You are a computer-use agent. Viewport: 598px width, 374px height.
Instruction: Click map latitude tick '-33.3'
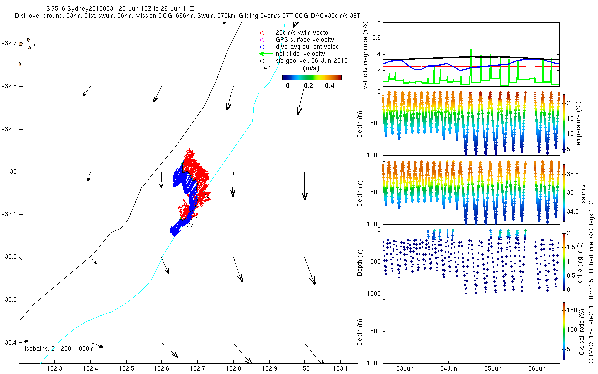[x=9, y=300]
